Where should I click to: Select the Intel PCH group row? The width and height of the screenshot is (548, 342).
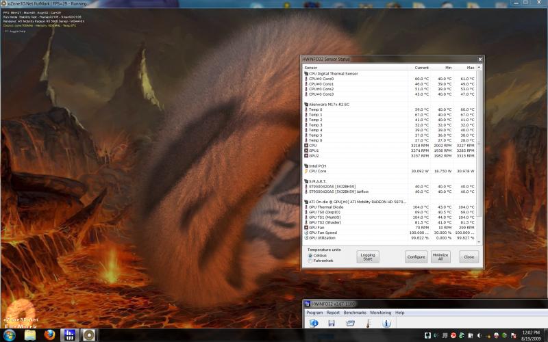[x=389, y=166]
